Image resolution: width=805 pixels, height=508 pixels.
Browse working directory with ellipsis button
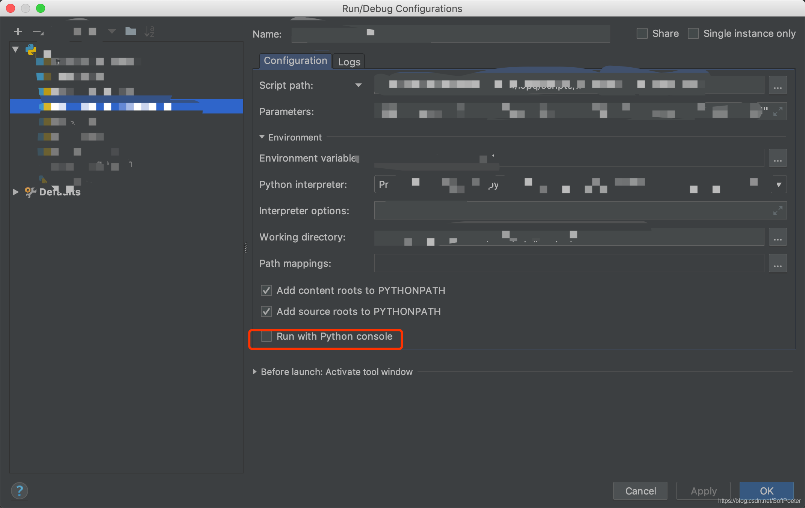coord(778,237)
